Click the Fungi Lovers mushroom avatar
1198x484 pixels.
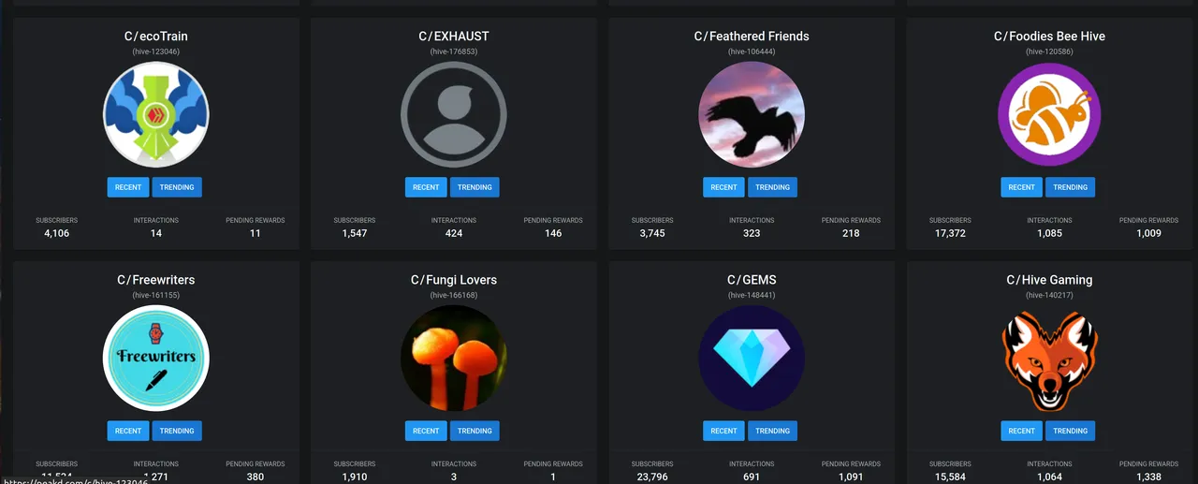coord(454,359)
